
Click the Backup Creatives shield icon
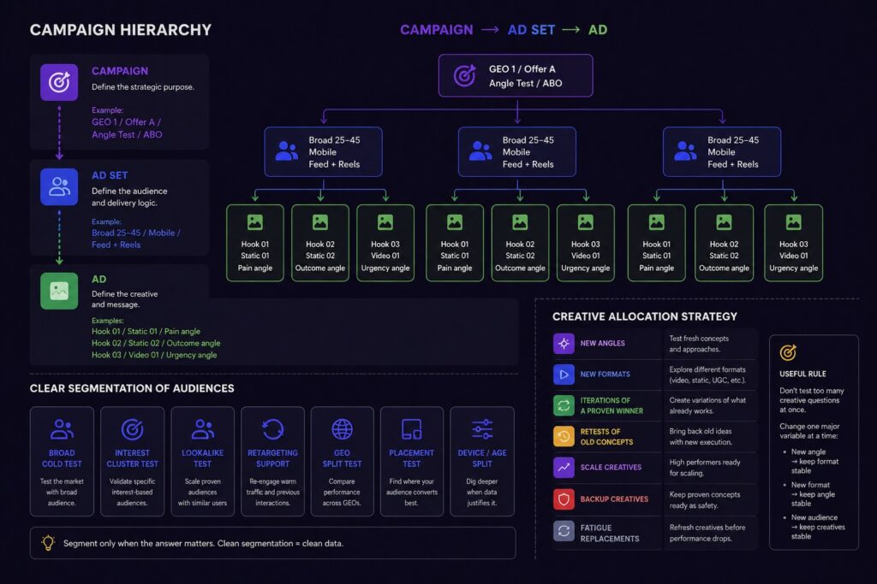pos(564,499)
